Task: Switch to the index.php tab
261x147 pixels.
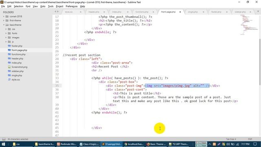Action: pos(117,12)
